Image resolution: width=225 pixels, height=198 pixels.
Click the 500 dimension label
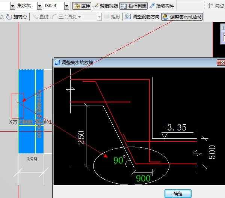(212, 152)
